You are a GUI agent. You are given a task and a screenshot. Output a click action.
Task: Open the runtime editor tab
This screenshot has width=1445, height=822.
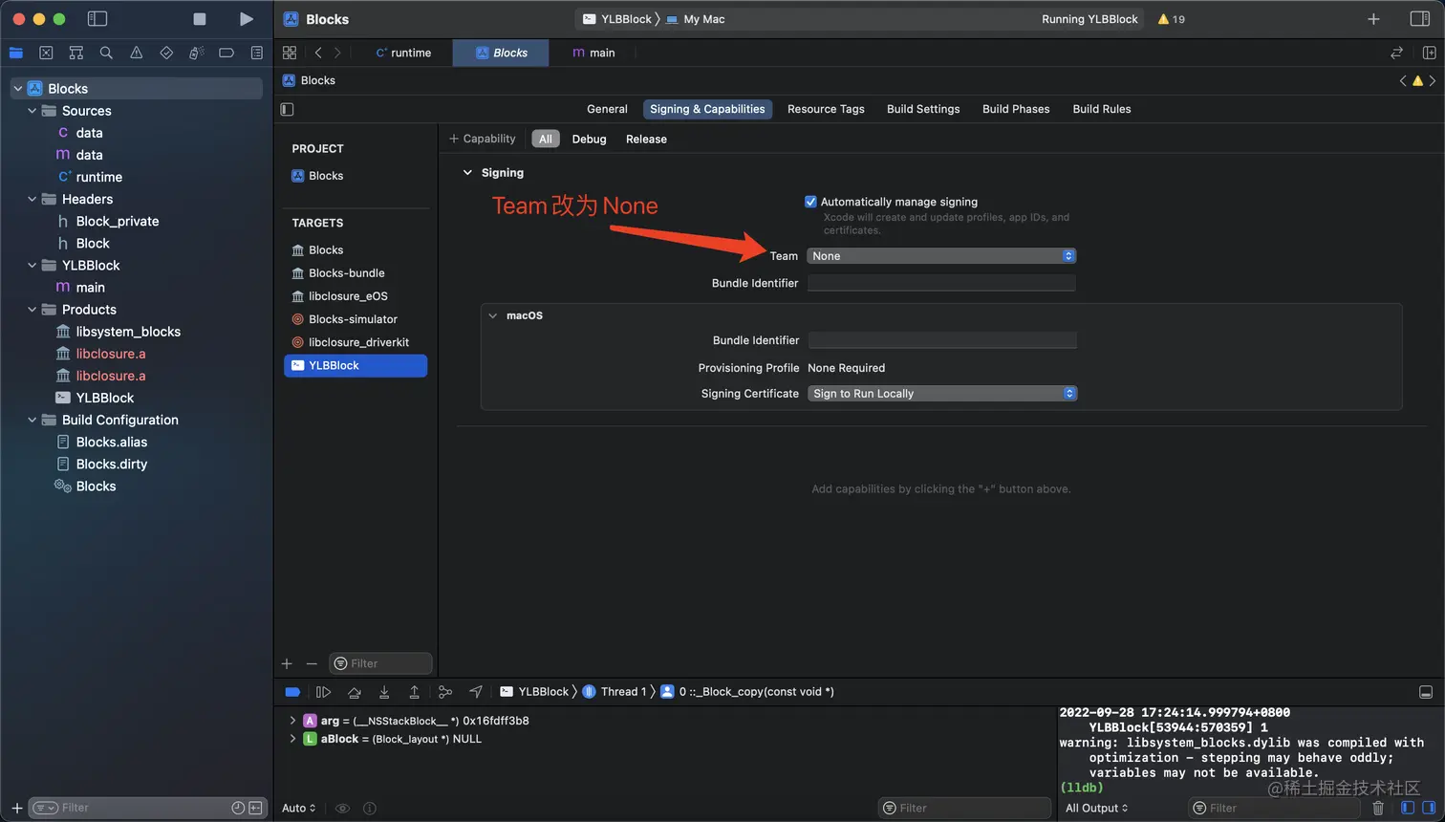(x=403, y=53)
